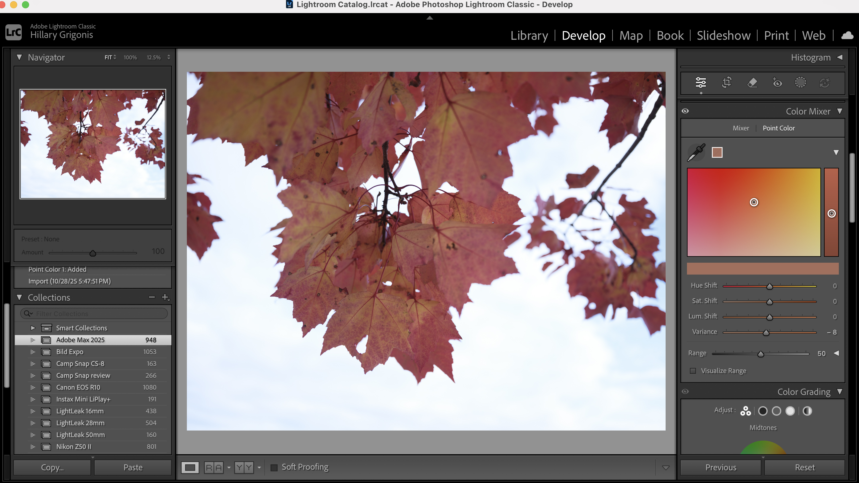Viewport: 859px width, 483px height.
Task: Add a new collection with plus icon
Action: (x=165, y=297)
